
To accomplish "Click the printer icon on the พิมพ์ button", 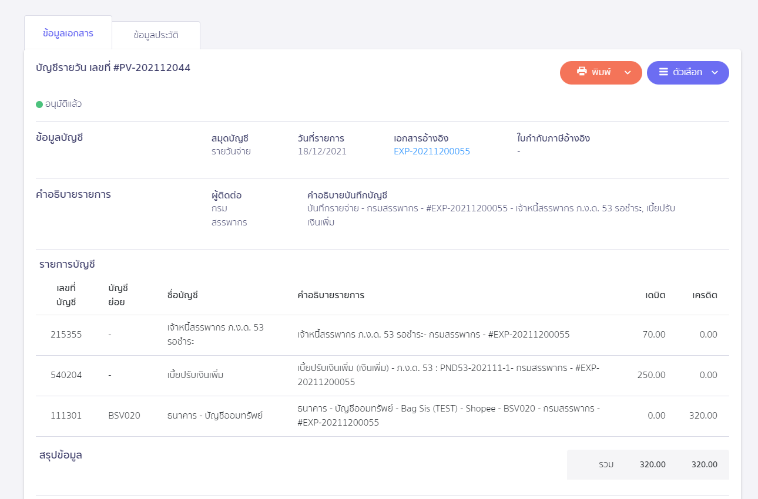I will 582,72.
